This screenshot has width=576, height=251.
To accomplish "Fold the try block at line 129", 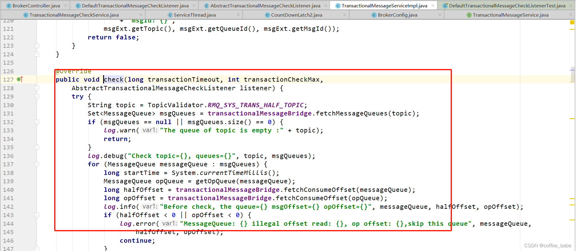I will coord(37,97).
